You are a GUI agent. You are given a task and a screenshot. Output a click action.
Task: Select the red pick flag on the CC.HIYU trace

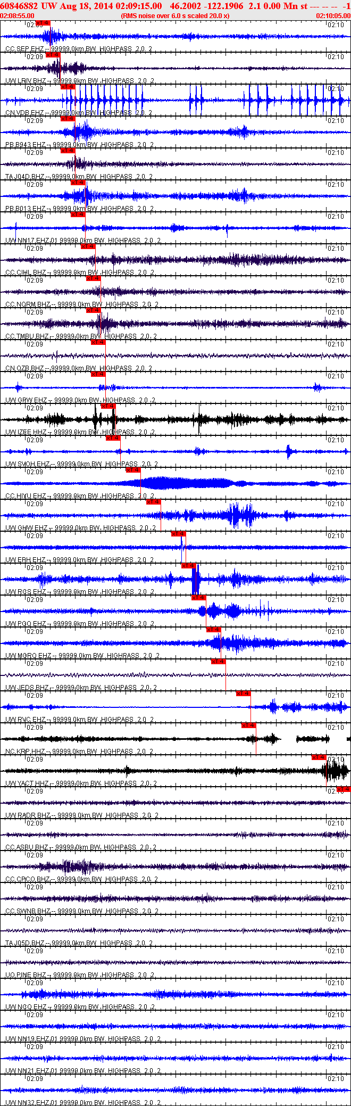click(x=133, y=470)
